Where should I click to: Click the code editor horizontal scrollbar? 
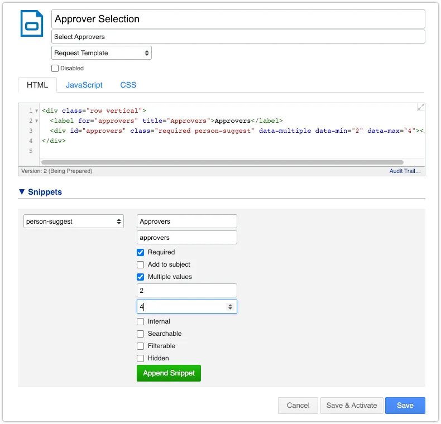tap(222, 162)
